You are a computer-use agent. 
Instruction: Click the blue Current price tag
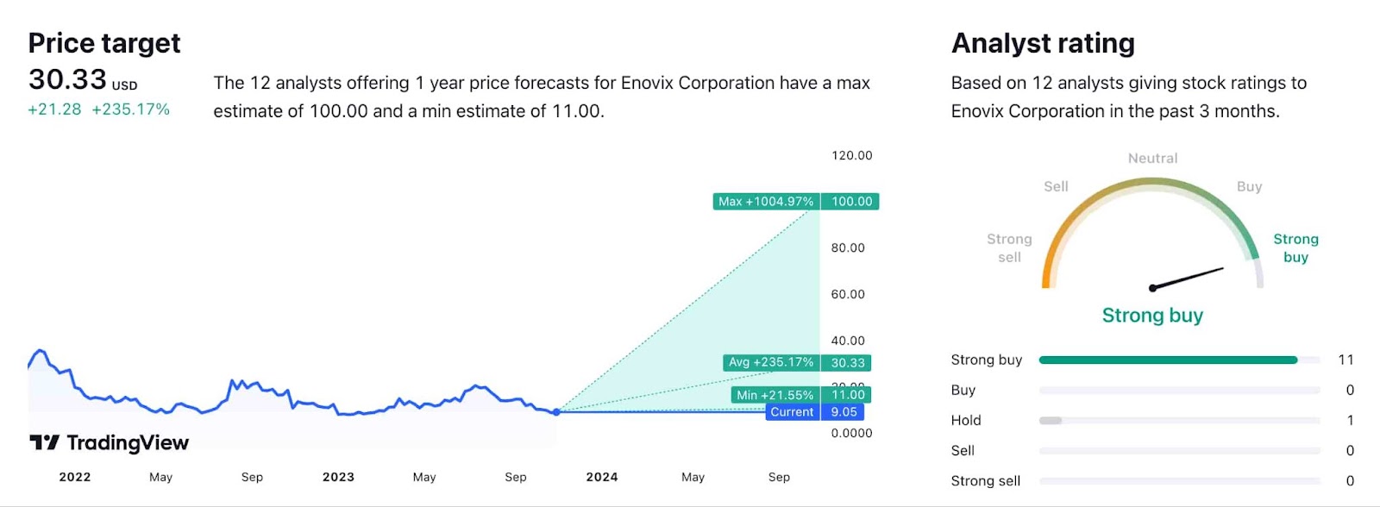point(792,412)
